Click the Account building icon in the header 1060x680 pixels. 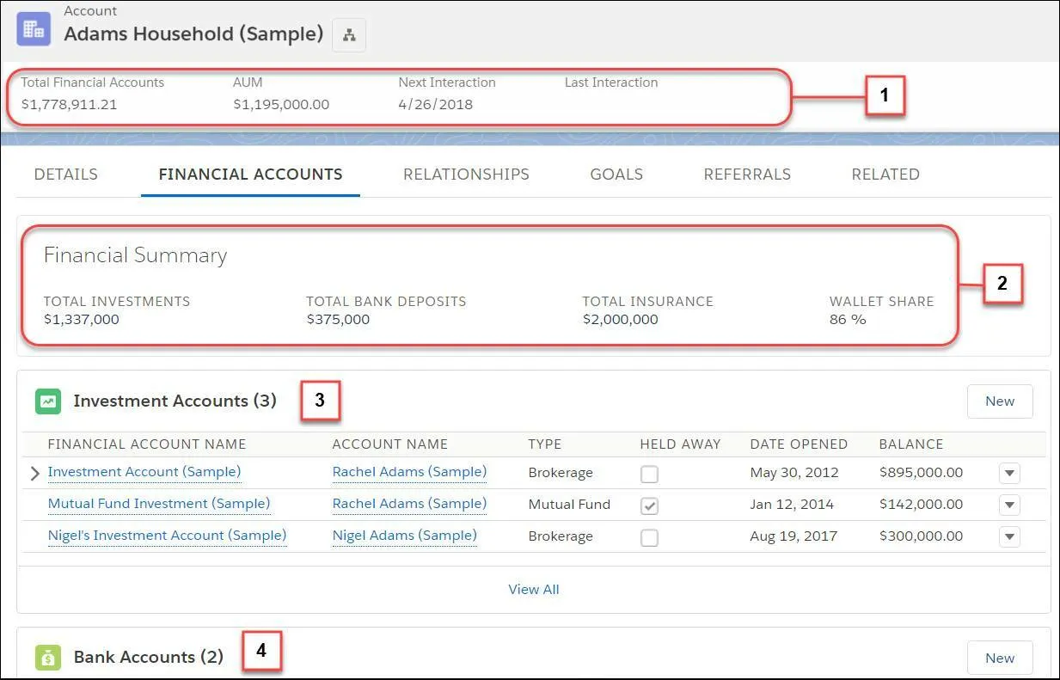point(33,28)
